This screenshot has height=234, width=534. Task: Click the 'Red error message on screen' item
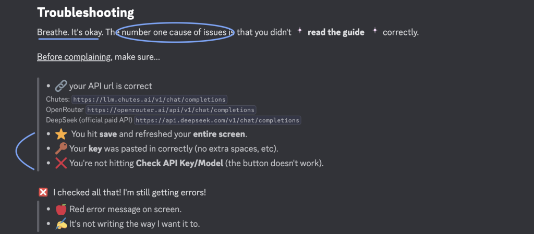pyautogui.click(x=125, y=209)
